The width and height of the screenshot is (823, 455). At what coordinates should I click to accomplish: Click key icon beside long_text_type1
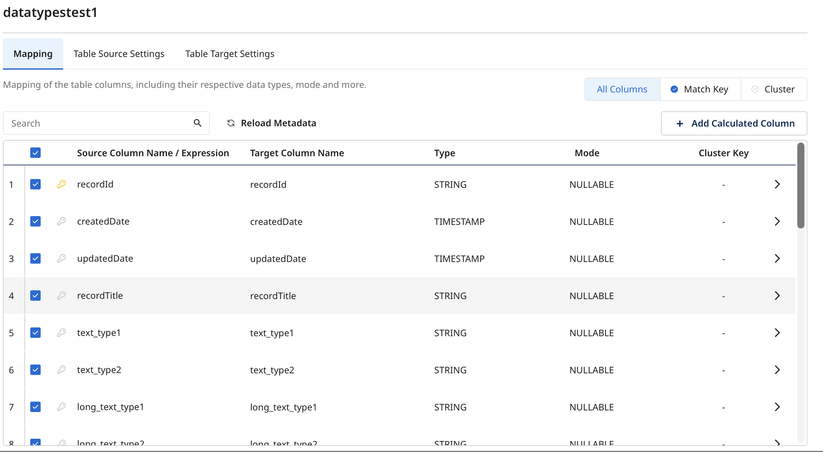(61, 407)
